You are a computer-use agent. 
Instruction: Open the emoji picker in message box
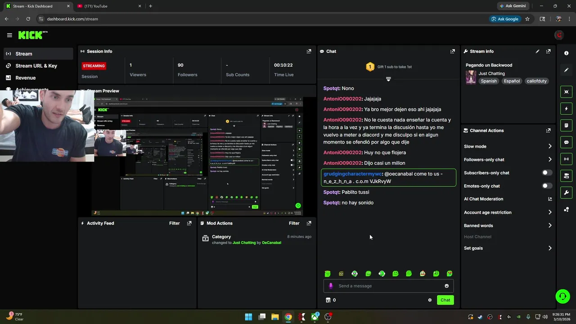(446, 286)
